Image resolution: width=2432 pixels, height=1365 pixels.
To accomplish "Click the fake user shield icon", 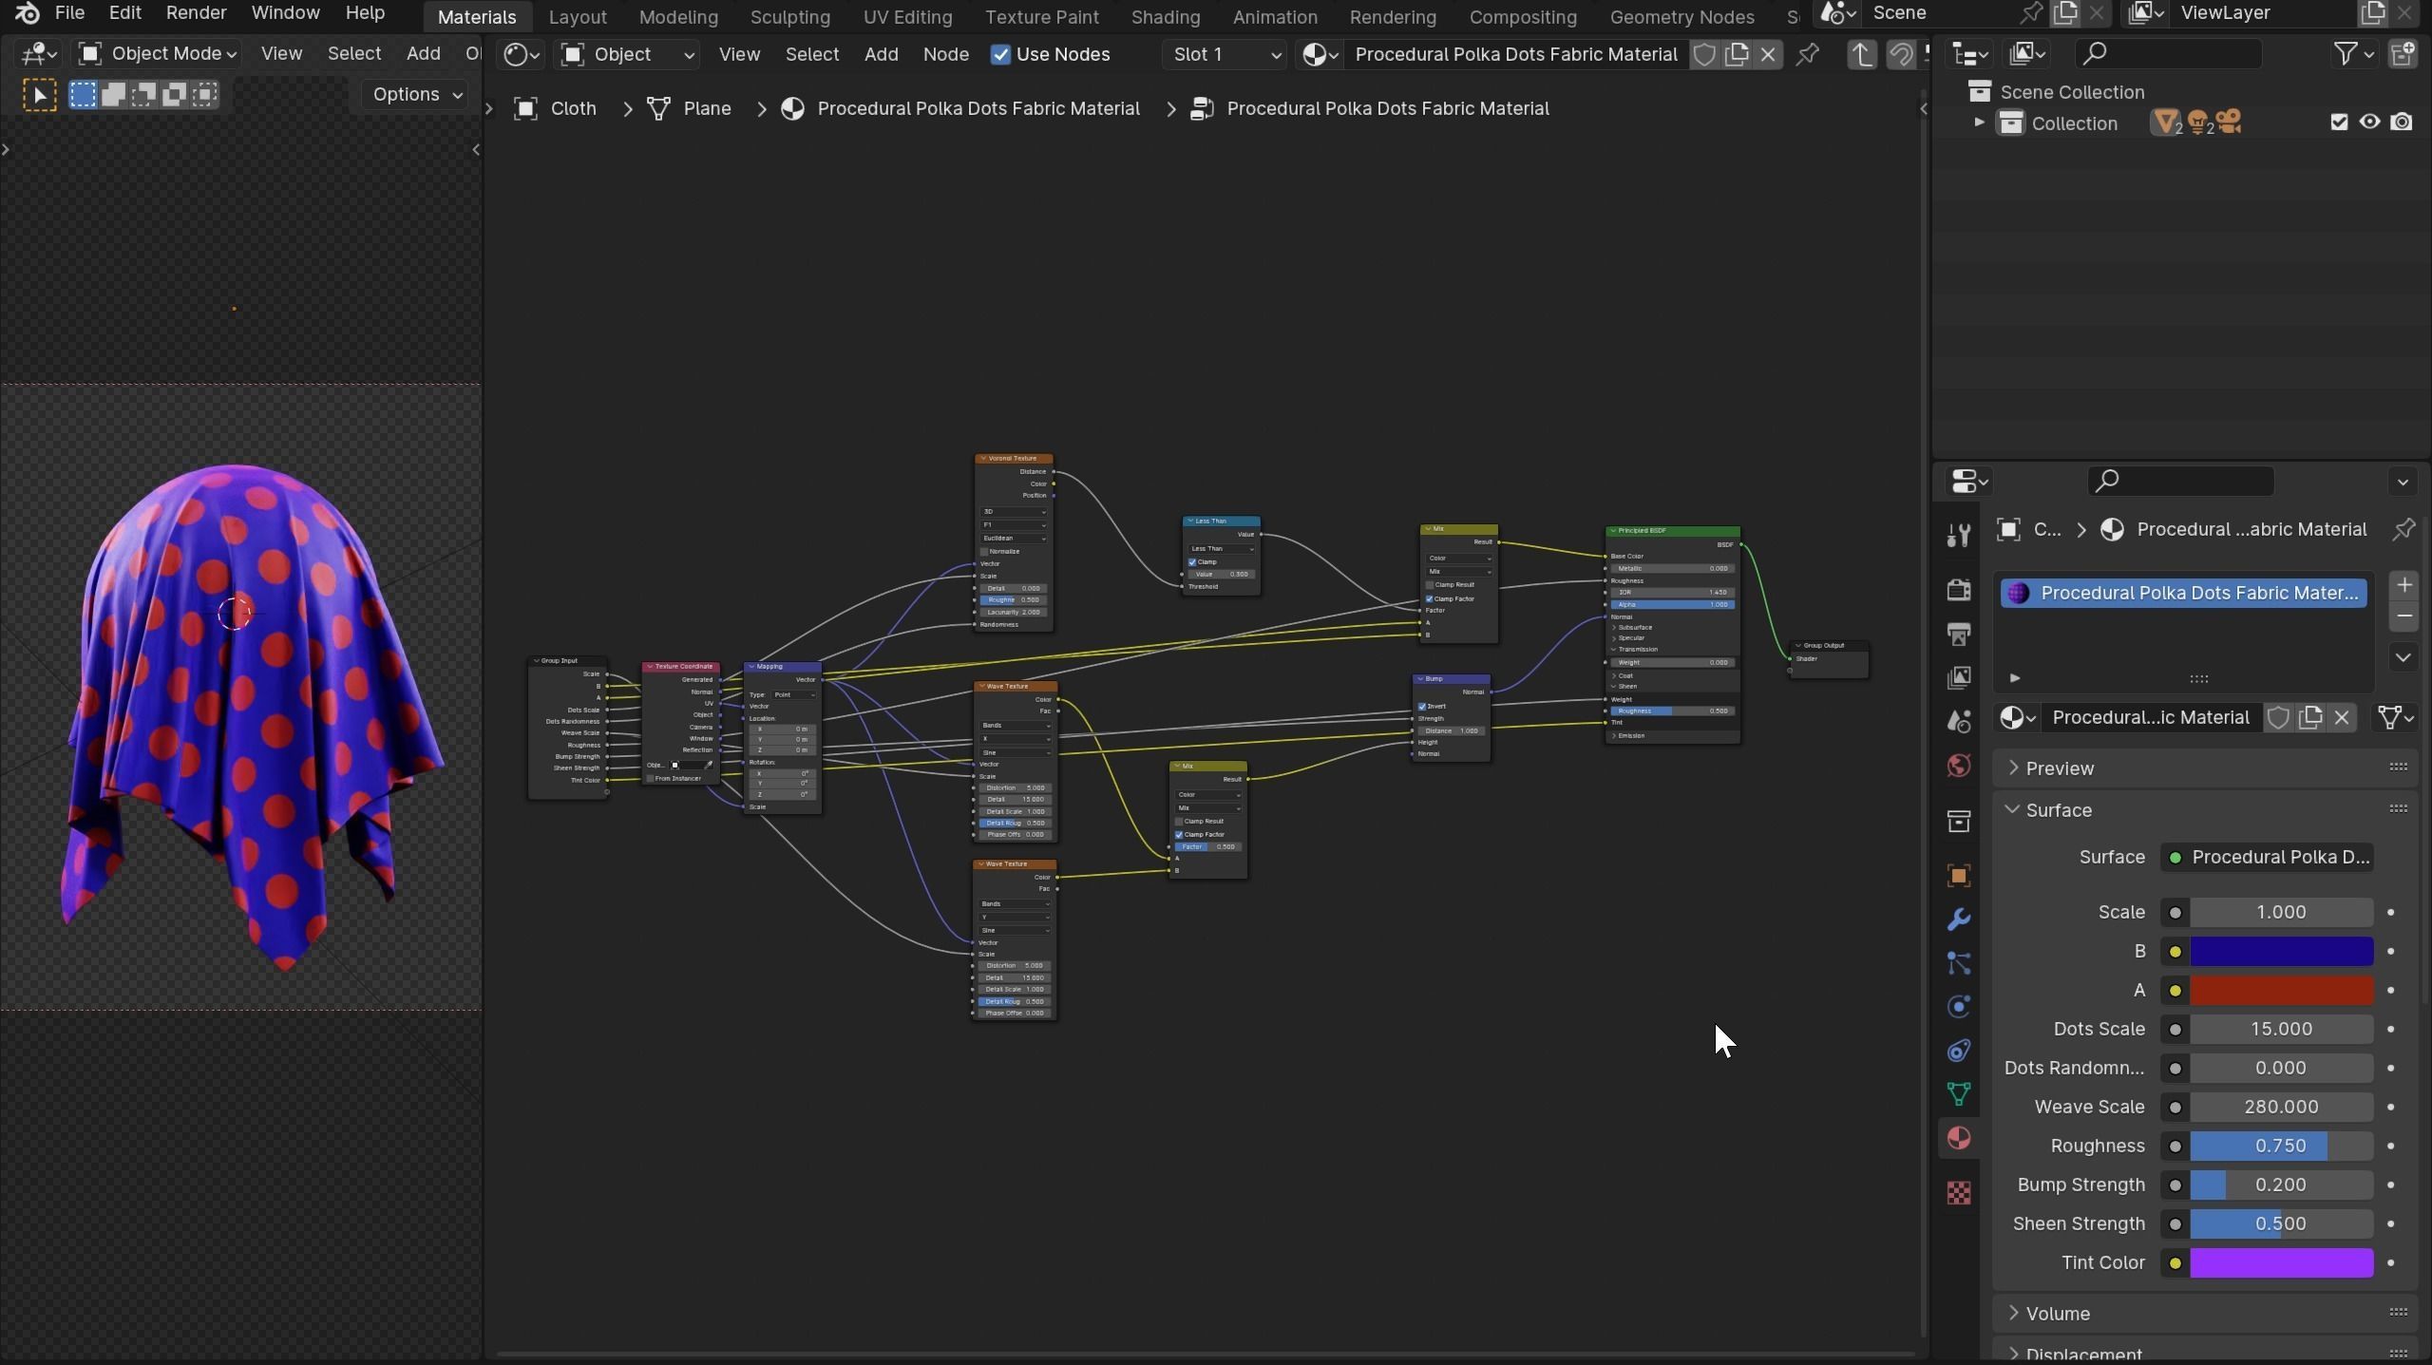I will (1704, 54).
